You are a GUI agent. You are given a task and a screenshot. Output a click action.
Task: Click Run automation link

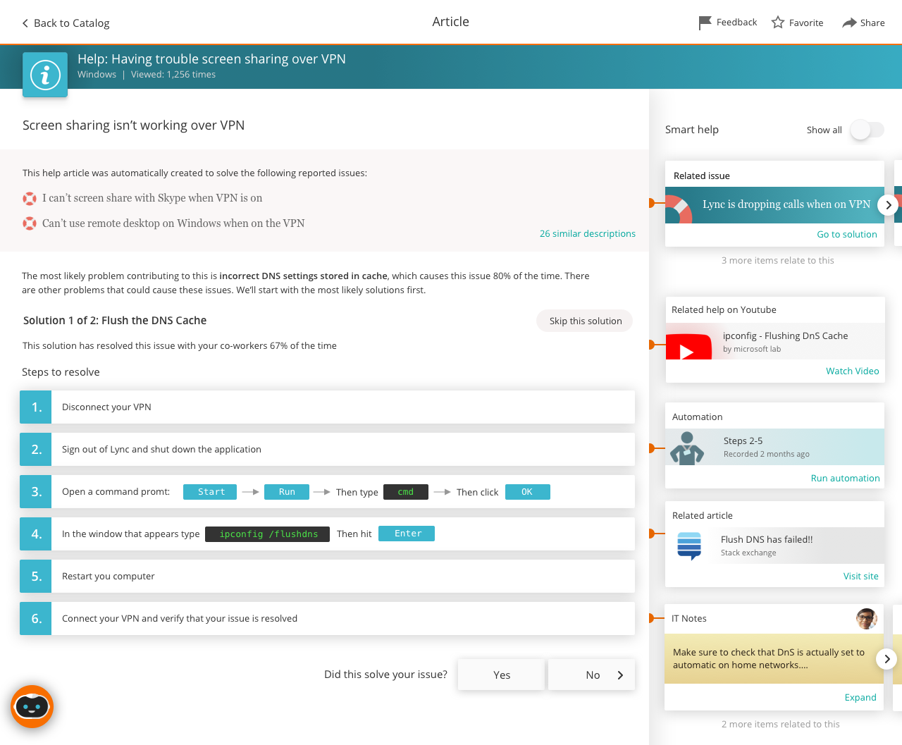[x=845, y=479]
